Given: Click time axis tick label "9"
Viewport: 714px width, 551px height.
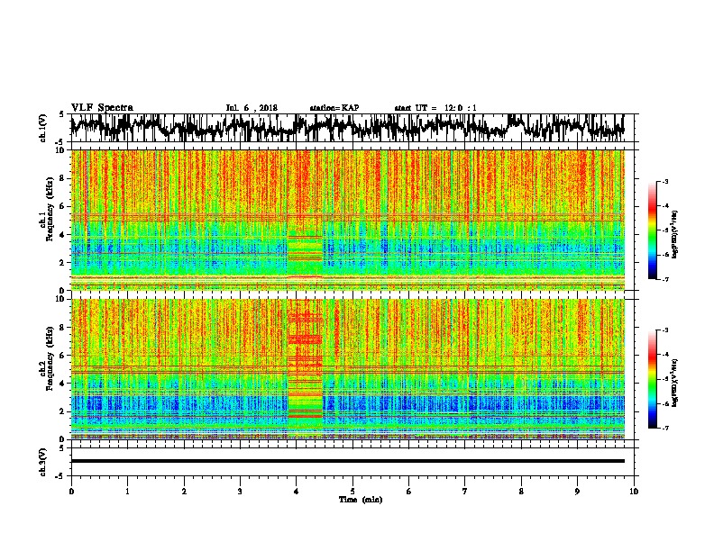Looking at the screenshot, I should 577,492.
